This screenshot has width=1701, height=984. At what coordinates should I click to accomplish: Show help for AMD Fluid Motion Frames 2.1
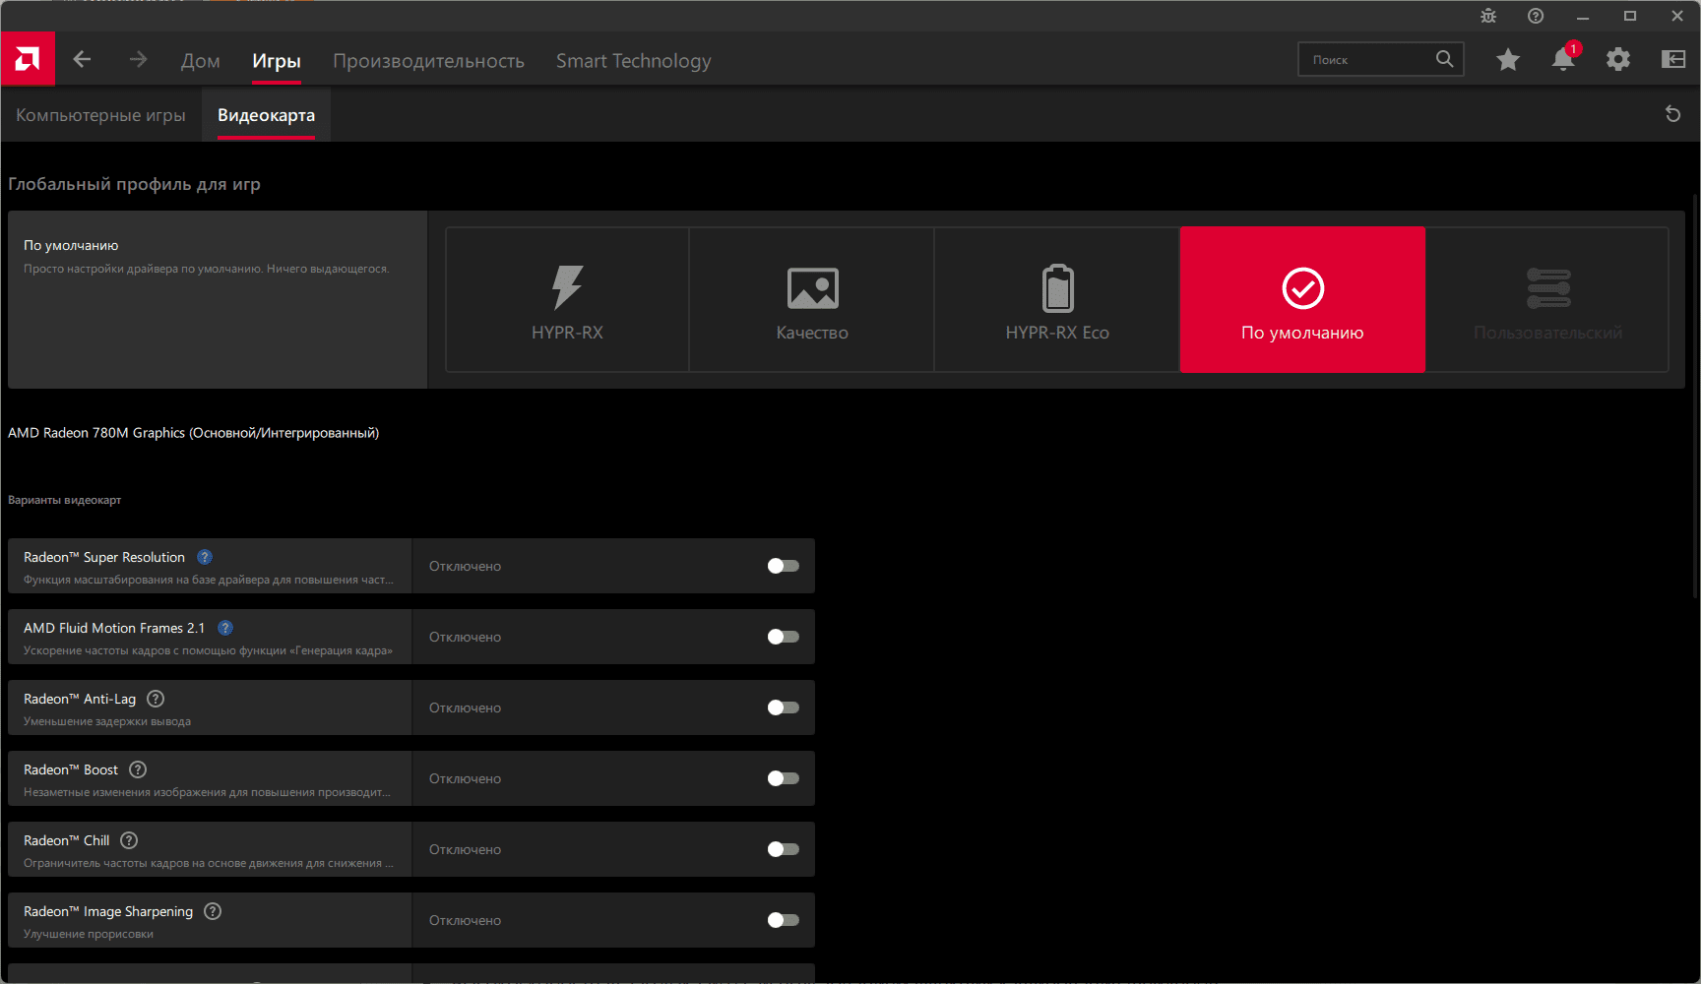[x=225, y=628]
